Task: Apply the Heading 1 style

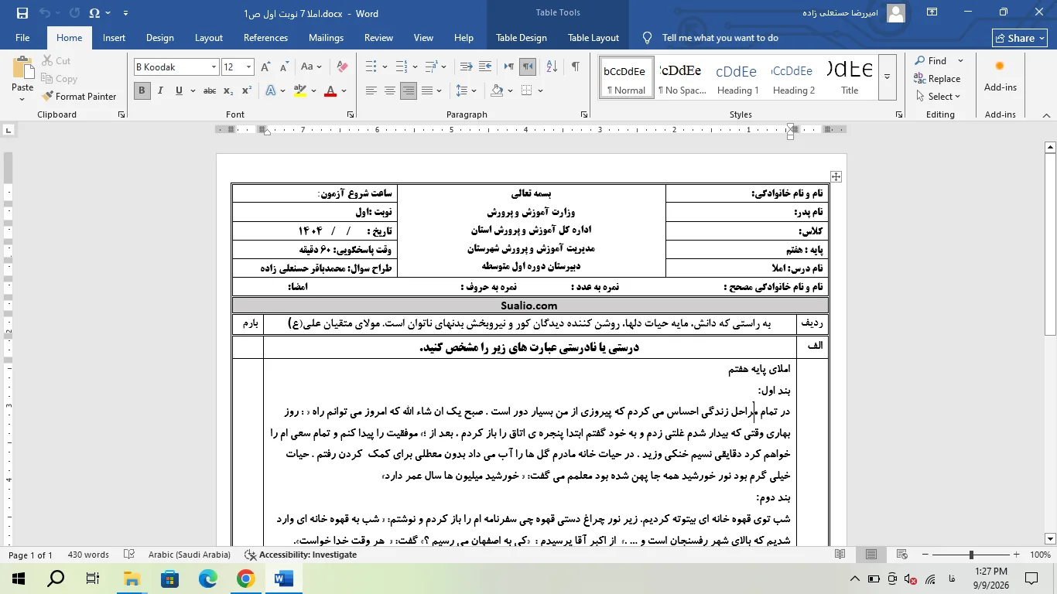Action: (737, 77)
